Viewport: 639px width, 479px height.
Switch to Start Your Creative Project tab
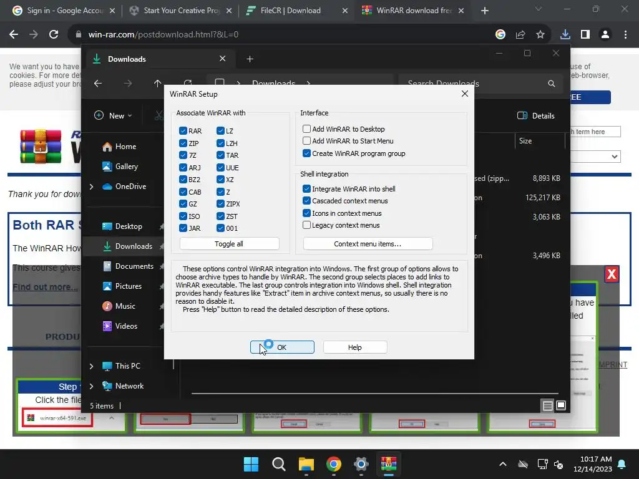click(180, 11)
